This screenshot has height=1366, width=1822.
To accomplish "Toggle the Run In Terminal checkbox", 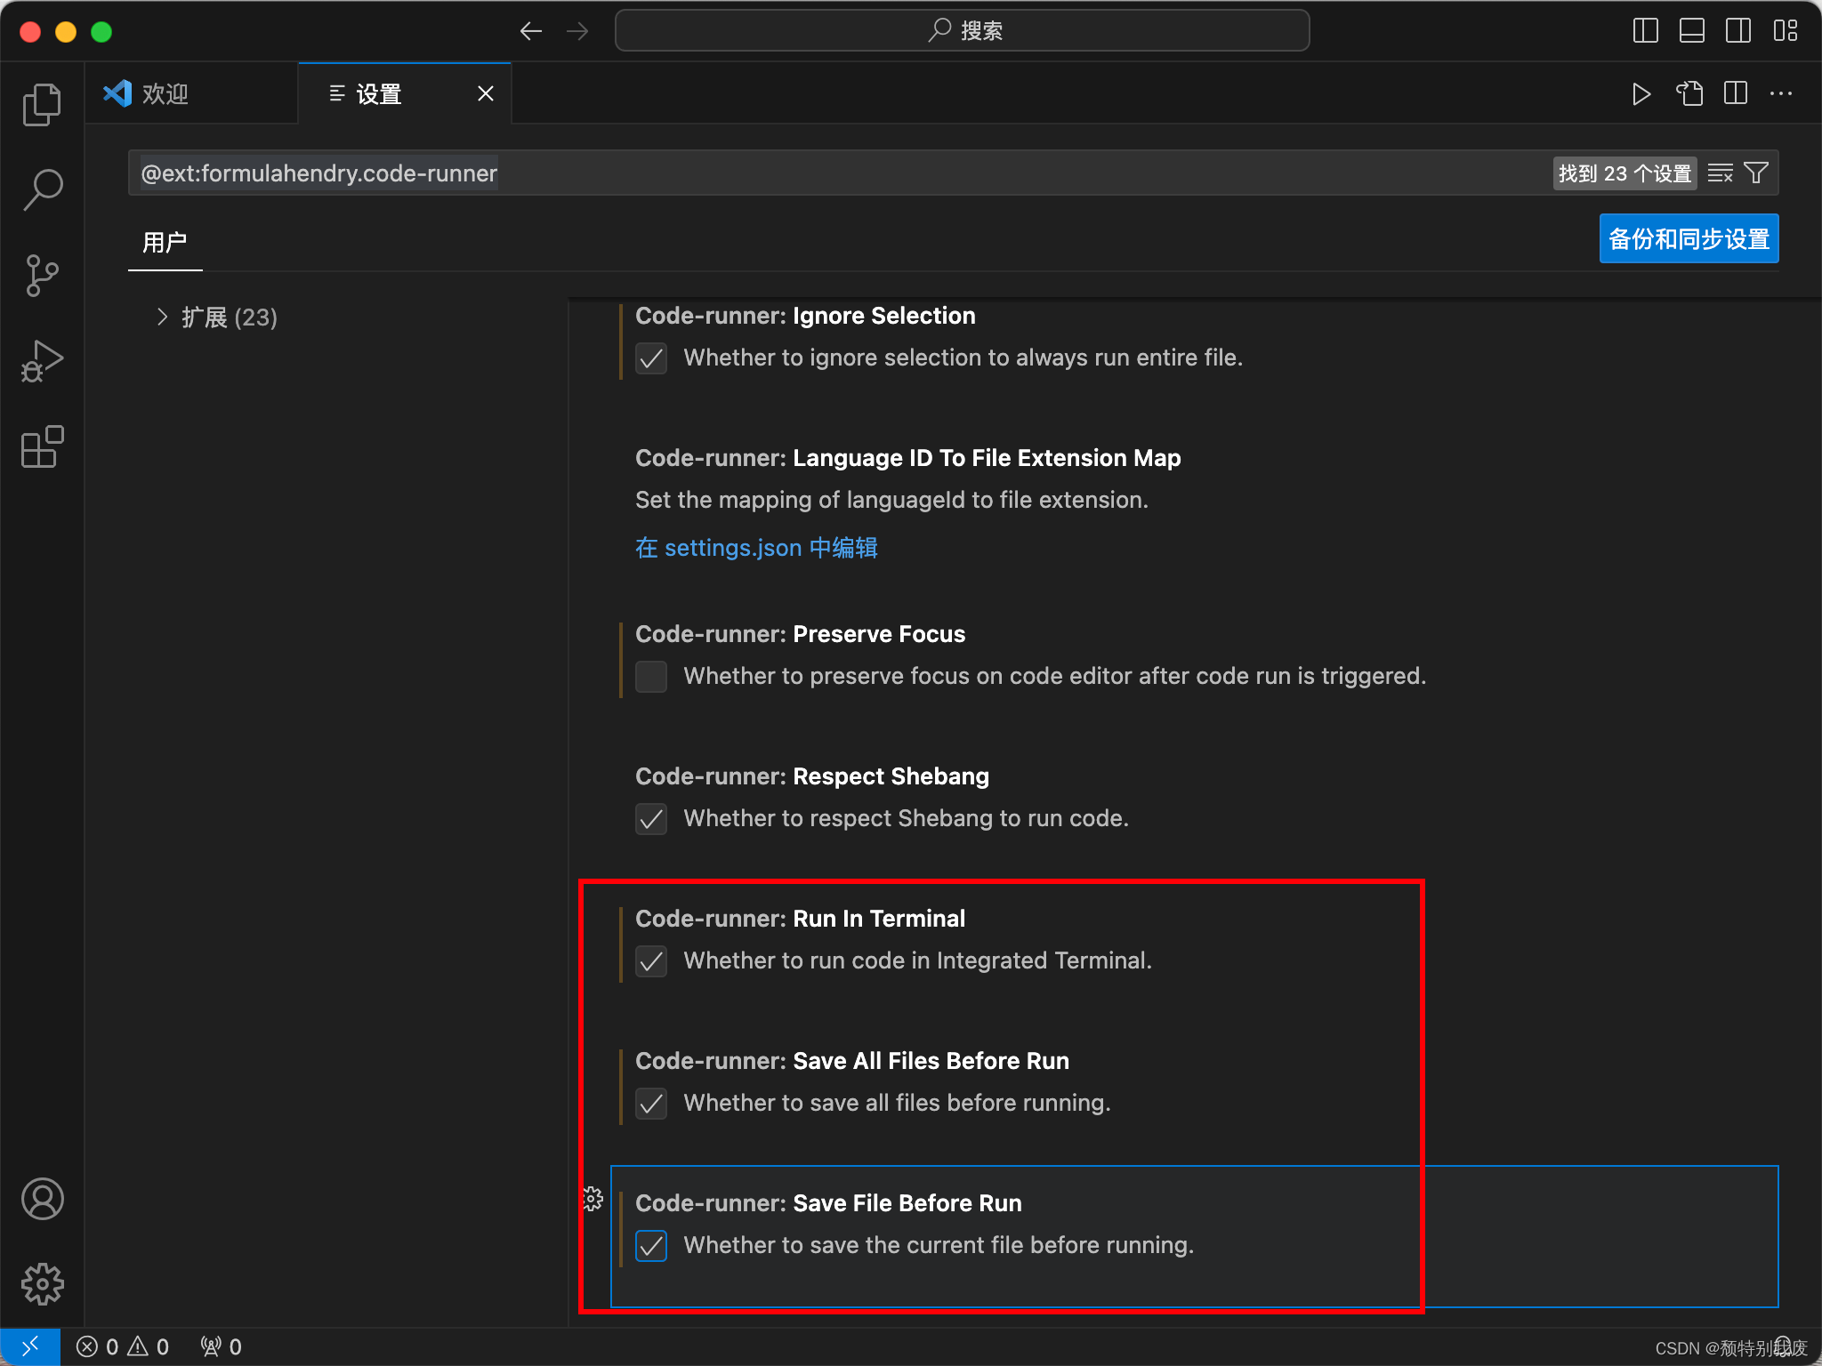I will 651,960.
